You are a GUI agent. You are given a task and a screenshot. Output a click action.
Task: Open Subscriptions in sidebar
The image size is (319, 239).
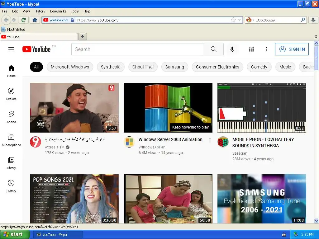11,140
